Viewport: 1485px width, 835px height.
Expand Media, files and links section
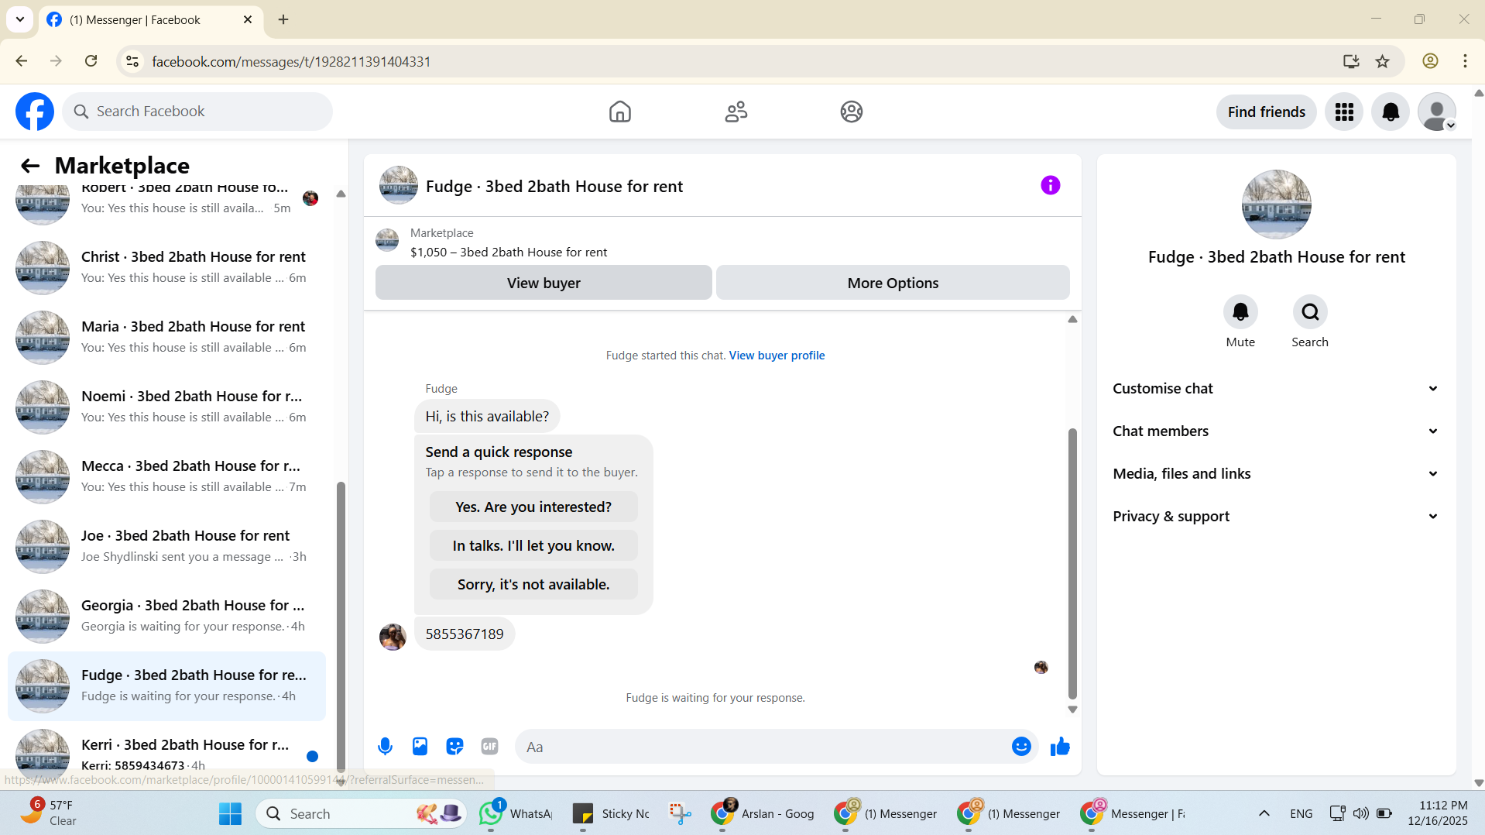coord(1276,474)
